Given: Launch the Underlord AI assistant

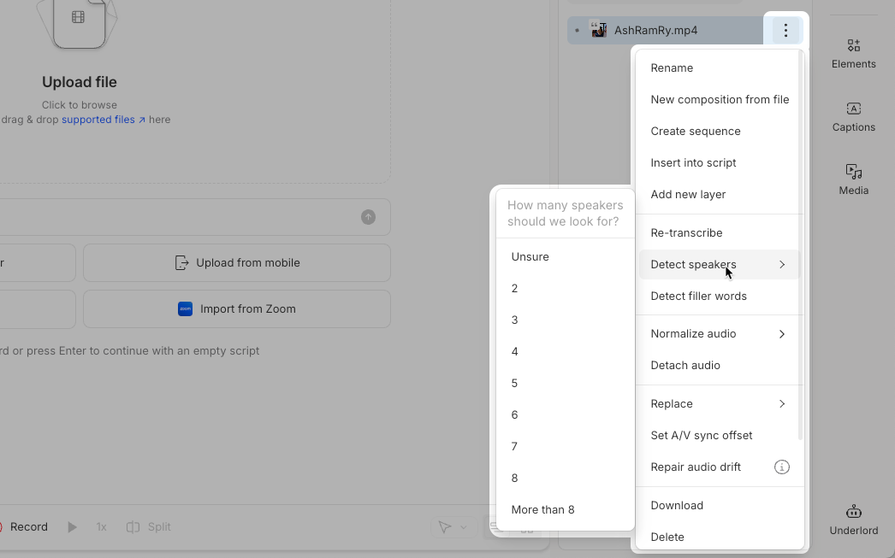Looking at the screenshot, I should tap(853, 518).
